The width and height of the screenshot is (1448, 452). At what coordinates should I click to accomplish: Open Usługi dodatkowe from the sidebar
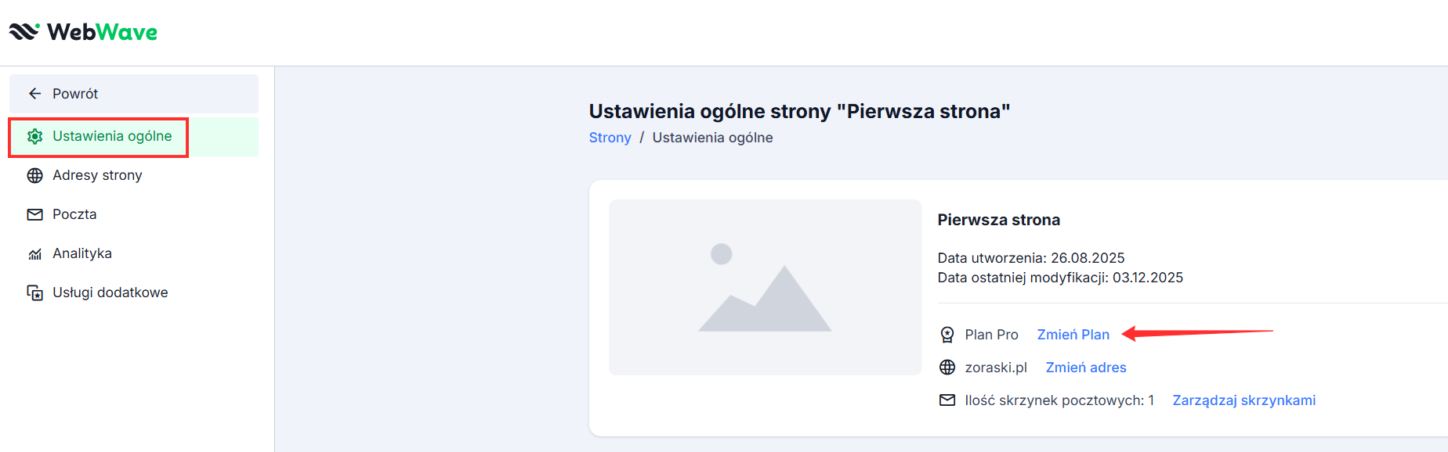(110, 292)
